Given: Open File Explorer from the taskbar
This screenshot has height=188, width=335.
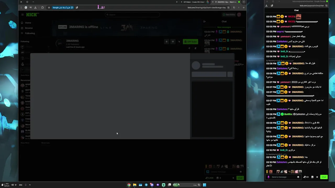Looking at the screenshot, I should pyautogui.click(x=135, y=185).
